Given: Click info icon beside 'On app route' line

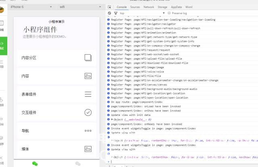Looking at the screenshot, I should point(108,102).
